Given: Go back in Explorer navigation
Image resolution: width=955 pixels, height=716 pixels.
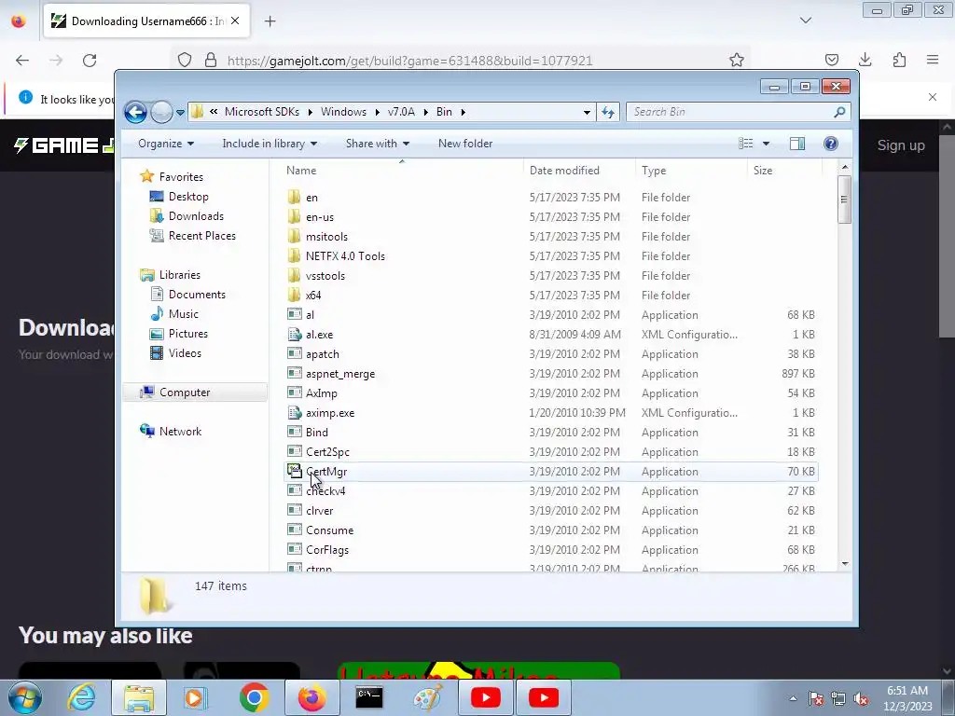Looking at the screenshot, I should pyautogui.click(x=135, y=112).
